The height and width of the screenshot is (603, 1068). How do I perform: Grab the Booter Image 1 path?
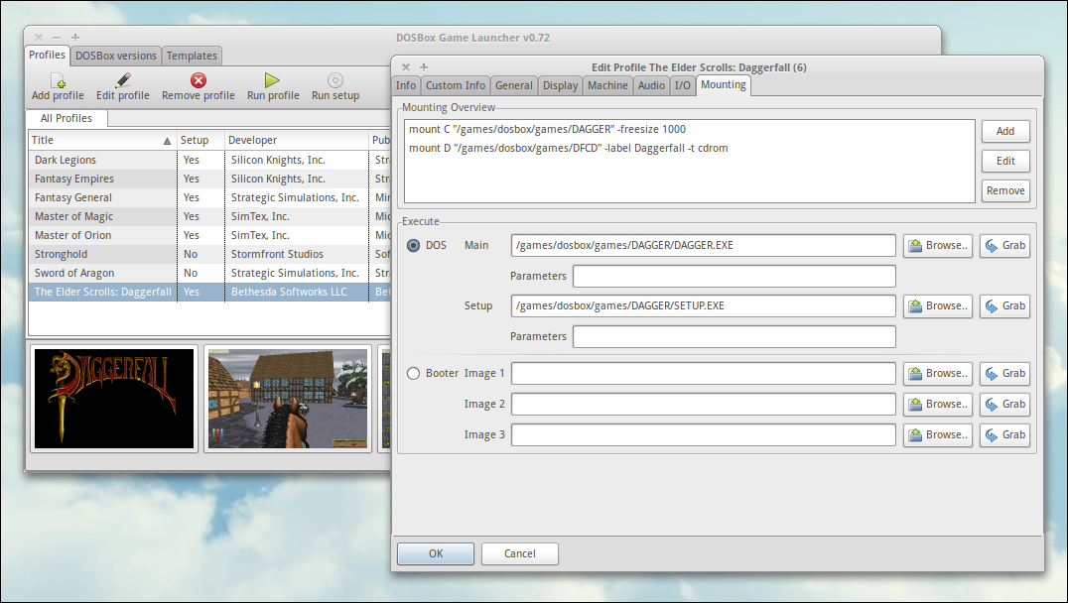point(1004,374)
